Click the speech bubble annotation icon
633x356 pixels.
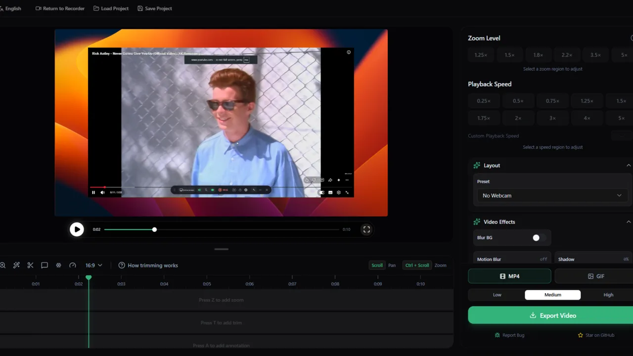45,266
